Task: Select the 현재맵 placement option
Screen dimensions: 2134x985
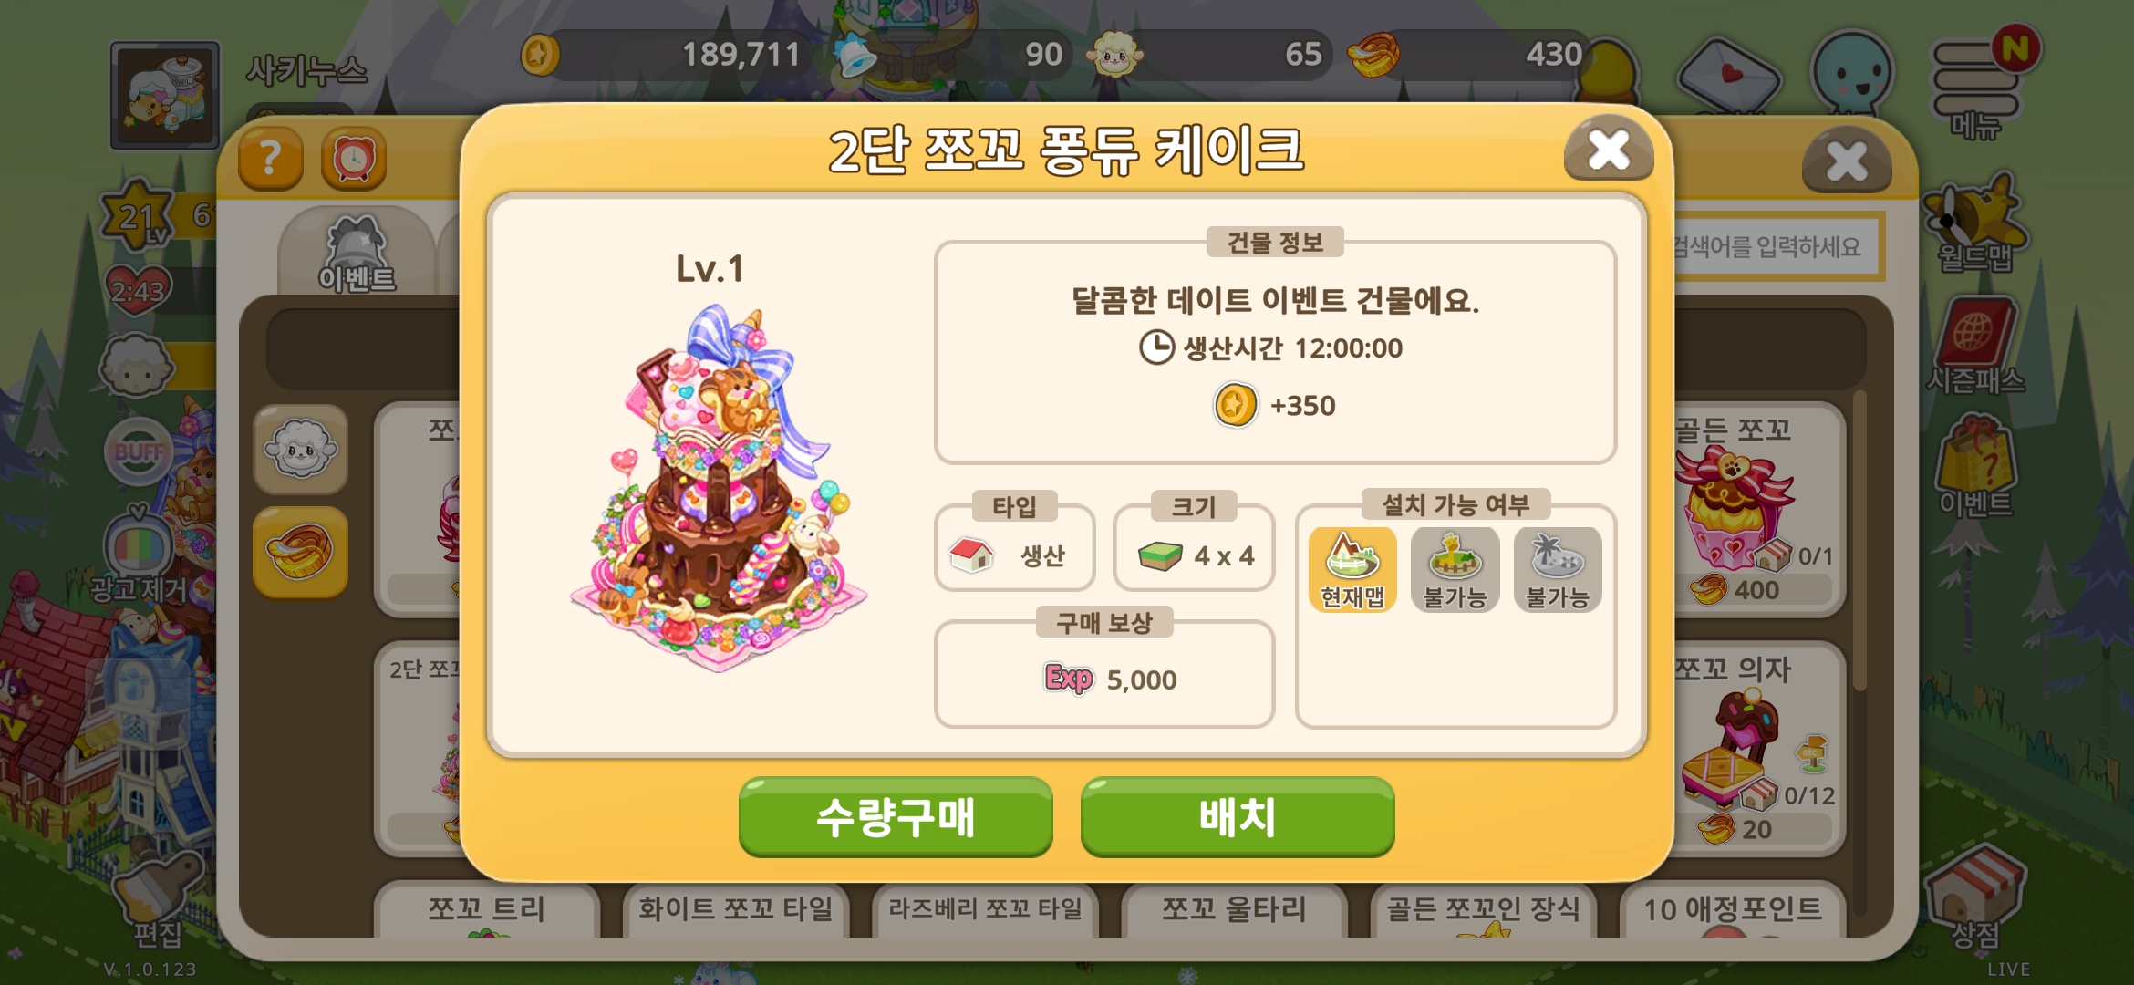Action: click(1352, 570)
